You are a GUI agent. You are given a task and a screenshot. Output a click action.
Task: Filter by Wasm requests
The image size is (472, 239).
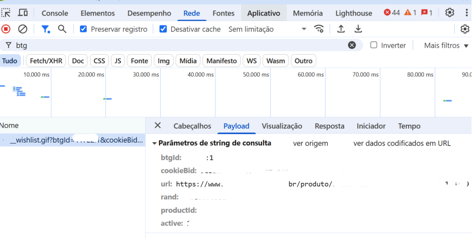(x=276, y=61)
